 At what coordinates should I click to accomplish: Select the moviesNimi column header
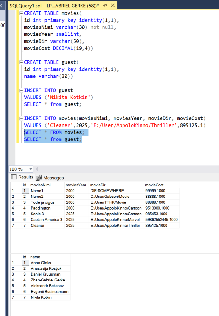coord(47,185)
